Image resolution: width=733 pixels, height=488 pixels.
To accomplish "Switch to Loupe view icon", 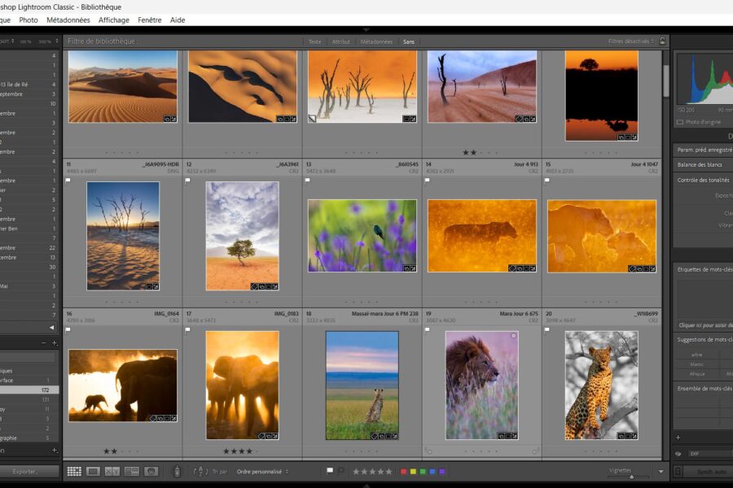I will click(x=94, y=471).
